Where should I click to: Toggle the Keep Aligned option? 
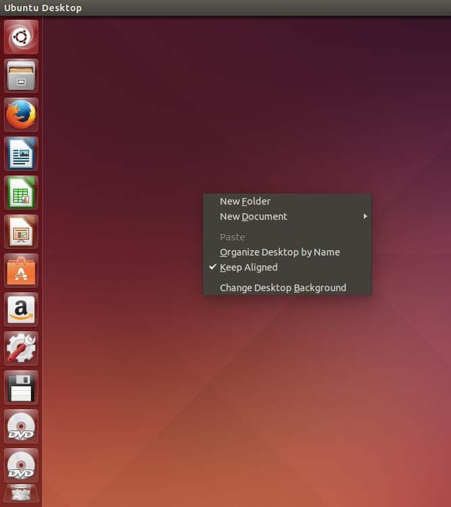pyautogui.click(x=287, y=268)
